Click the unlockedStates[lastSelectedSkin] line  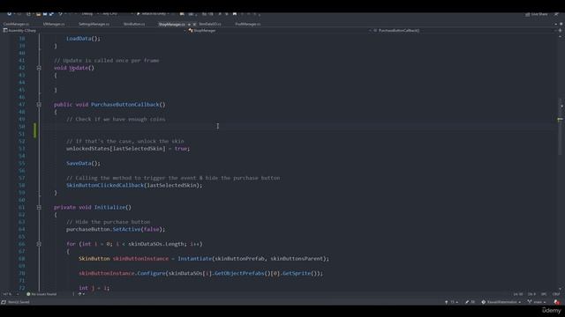click(128, 149)
